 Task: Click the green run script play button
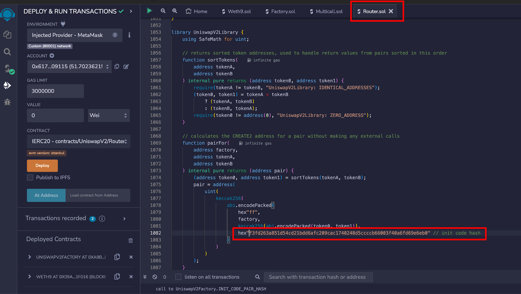(x=149, y=11)
